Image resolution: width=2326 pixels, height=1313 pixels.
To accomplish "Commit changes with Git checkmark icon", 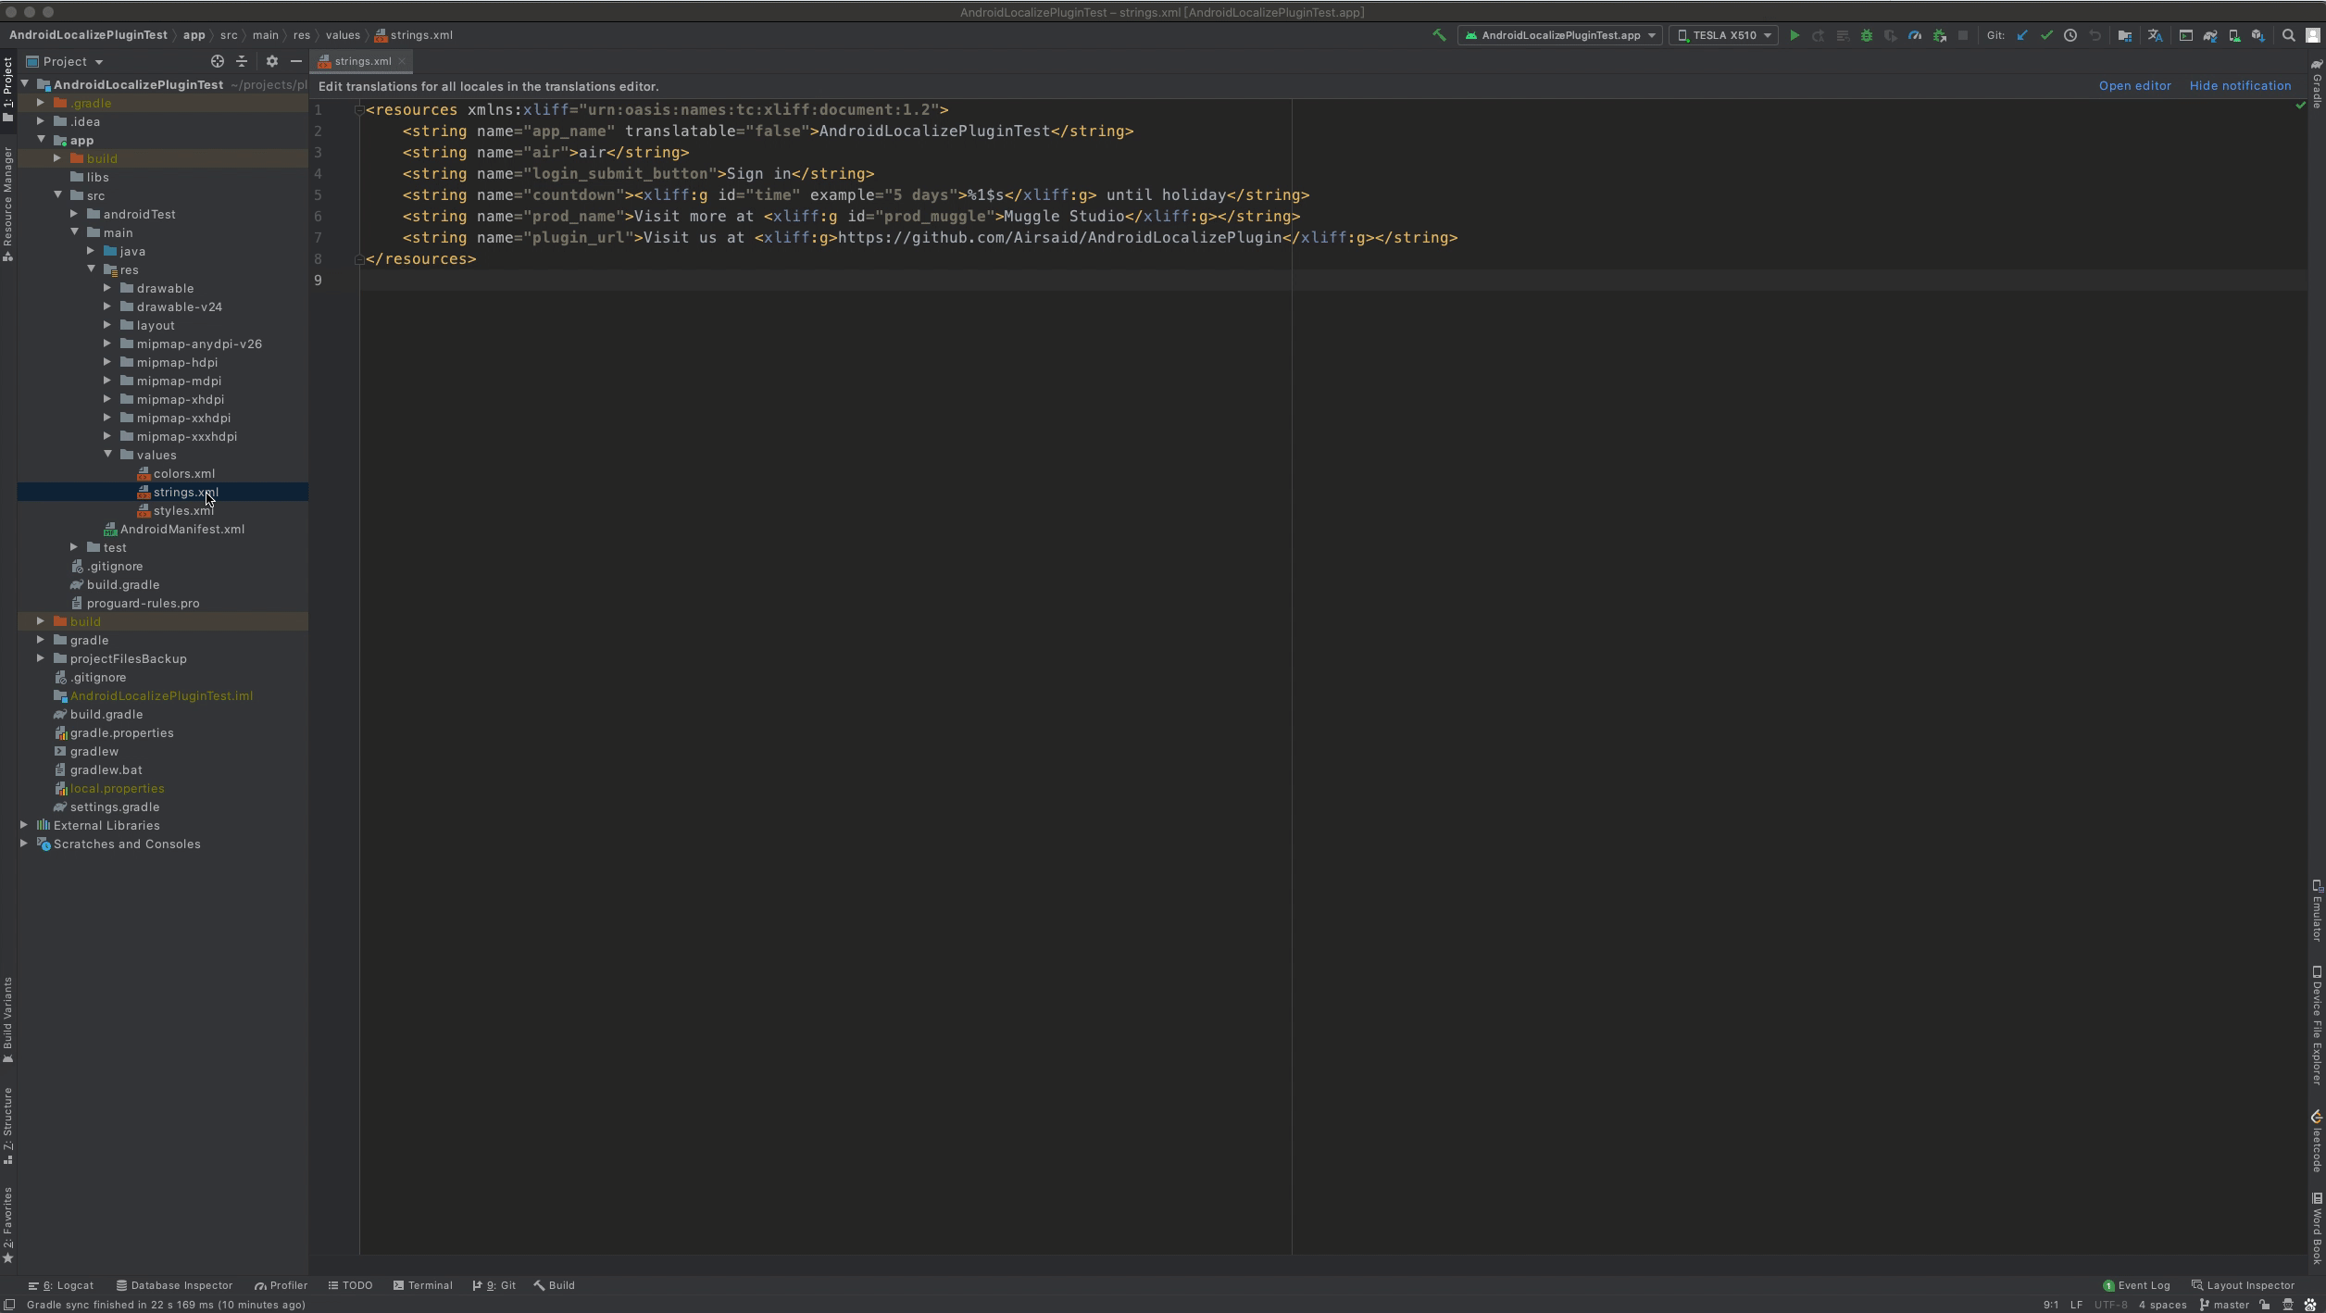I will click(2046, 35).
